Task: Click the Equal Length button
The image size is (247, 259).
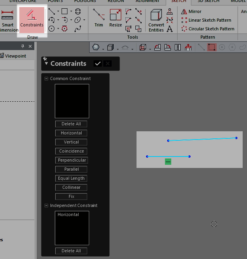Action: 71,179
